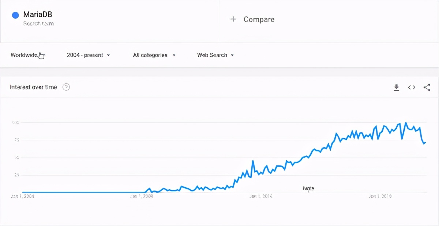This screenshot has height=226, width=439.
Task: Click the 2014 spike on the trend line
Action: 253,161
